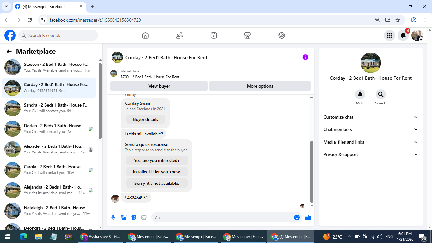Screen dimensions: 432x243
Task: Open Chrome install app icon
Action: 388,20
